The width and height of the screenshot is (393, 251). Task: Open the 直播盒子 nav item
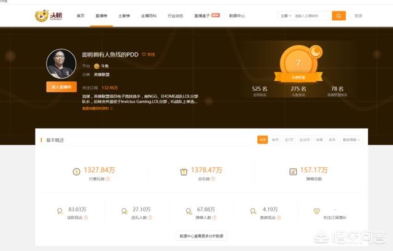[x=202, y=16]
